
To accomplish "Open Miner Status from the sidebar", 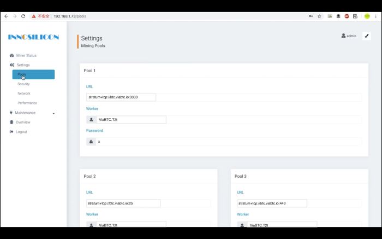I will pos(26,55).
